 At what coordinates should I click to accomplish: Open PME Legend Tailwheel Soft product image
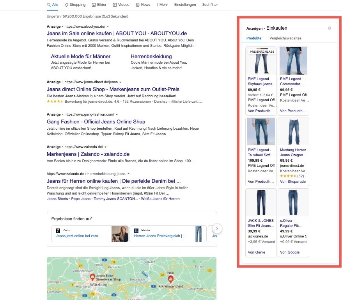261,132
